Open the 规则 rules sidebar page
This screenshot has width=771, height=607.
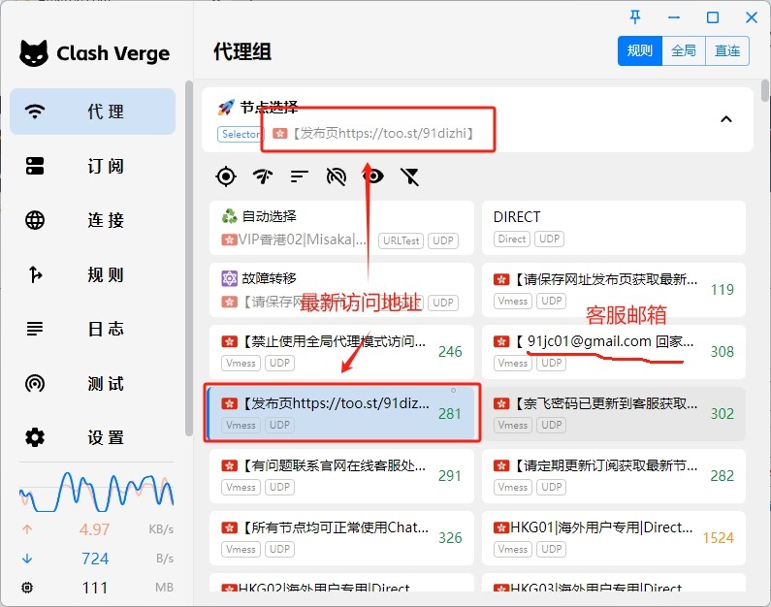(92, 274)
